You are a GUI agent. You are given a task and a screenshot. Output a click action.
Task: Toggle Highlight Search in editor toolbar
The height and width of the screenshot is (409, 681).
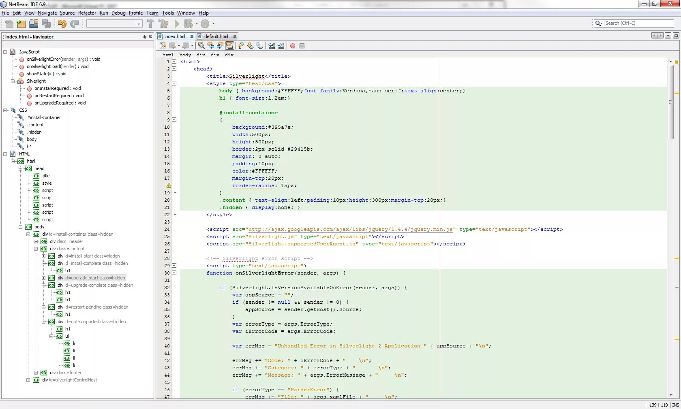tap(229, 46)
